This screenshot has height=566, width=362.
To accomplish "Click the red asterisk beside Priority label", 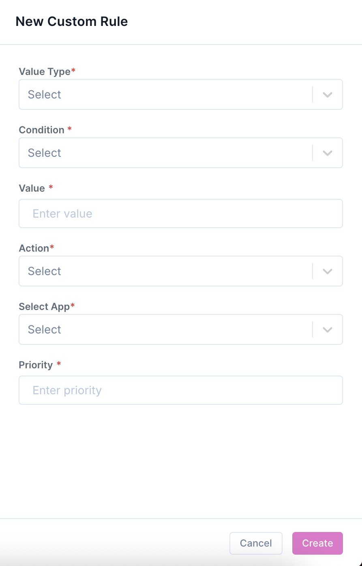I will pyautogui.click(x=59, y=365).
